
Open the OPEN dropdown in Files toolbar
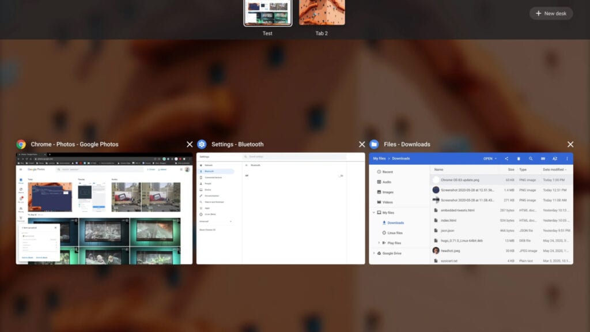point(490,159)
